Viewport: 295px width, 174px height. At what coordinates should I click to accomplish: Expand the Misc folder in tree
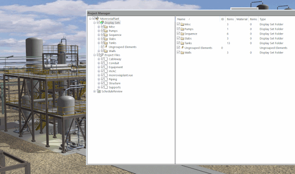tap(99, 27)
